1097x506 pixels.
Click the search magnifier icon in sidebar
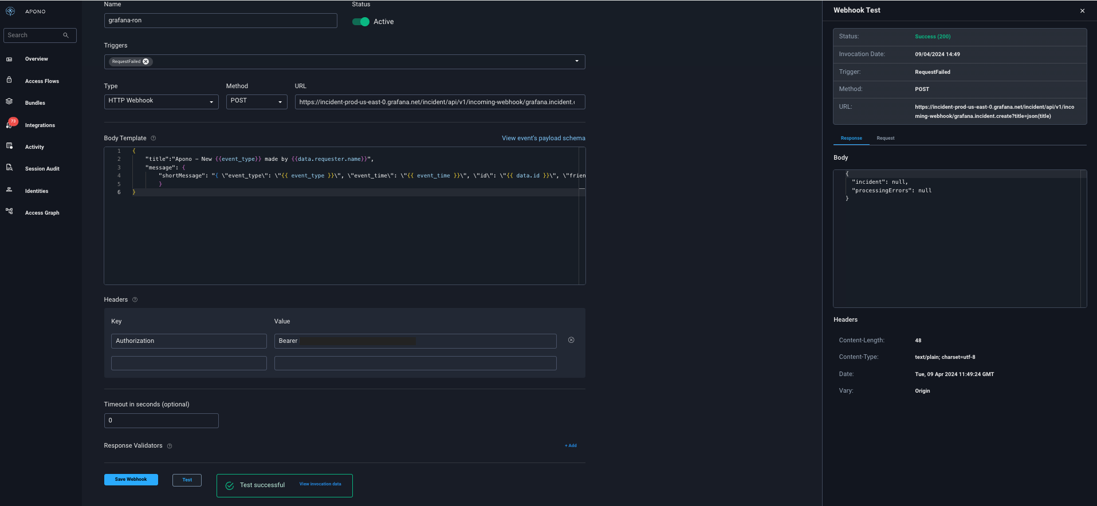pyautogui.click(x=66, y=35)
